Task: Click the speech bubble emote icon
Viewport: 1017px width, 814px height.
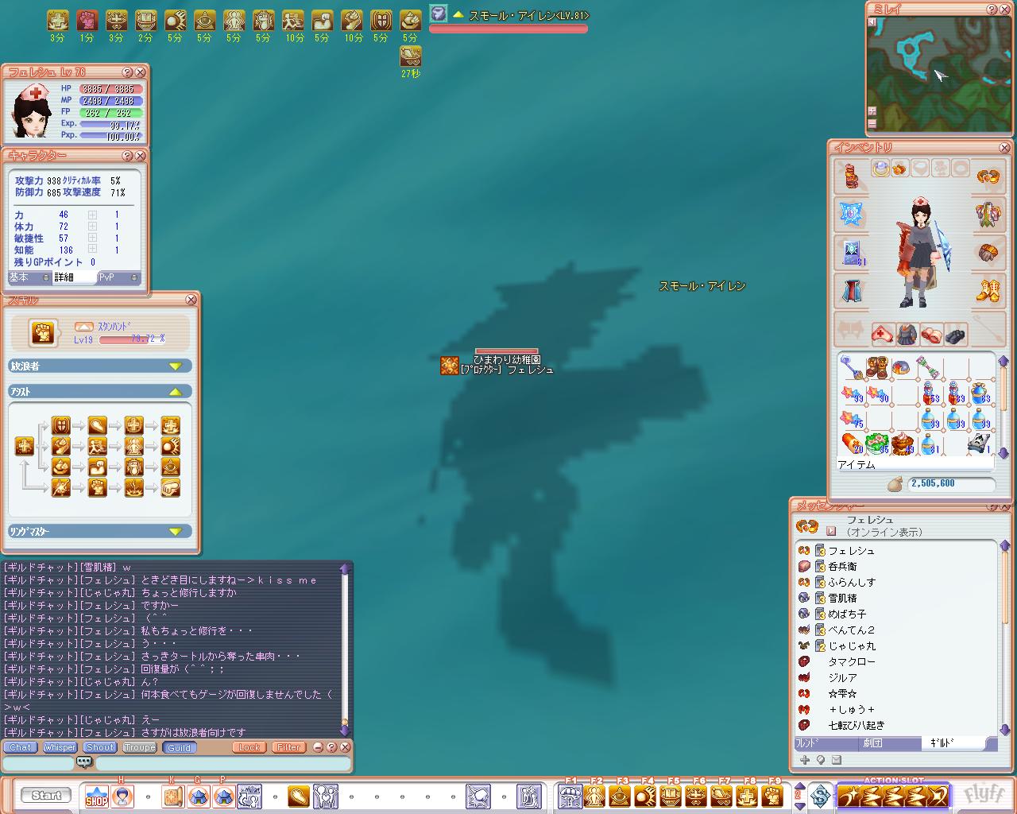Action: click(84, 762)
